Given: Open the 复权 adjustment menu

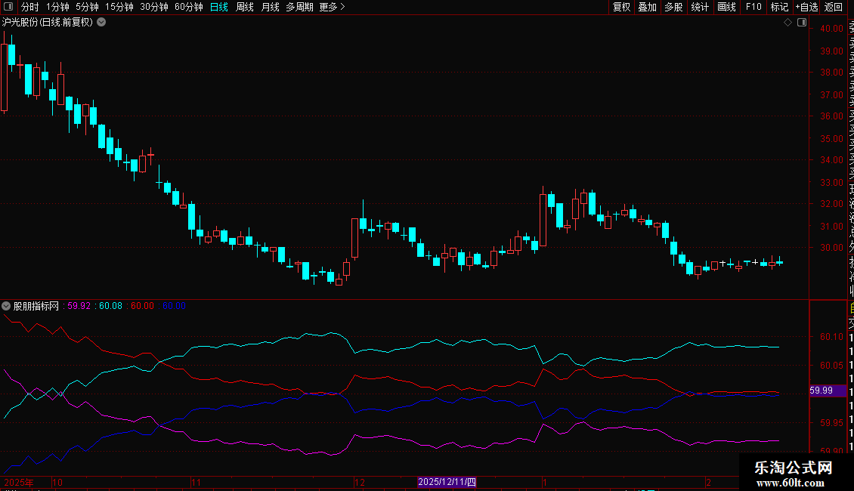Looking at the screenshot, I should (621, 7).
